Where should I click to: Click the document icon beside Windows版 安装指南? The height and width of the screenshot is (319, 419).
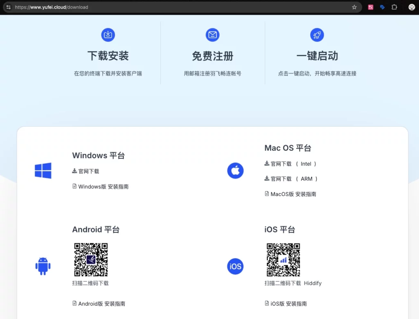pyautogui.click(x=74, y=186)
